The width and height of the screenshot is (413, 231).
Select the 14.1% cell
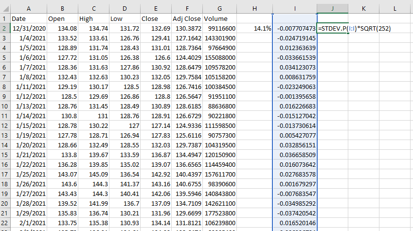pos(255,29)
